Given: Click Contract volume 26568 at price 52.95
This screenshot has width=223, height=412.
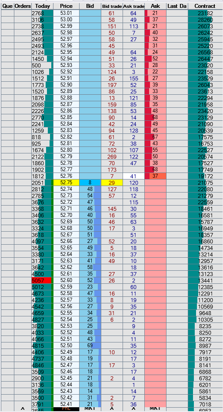Looking at the screenshot, I should 205,52.
